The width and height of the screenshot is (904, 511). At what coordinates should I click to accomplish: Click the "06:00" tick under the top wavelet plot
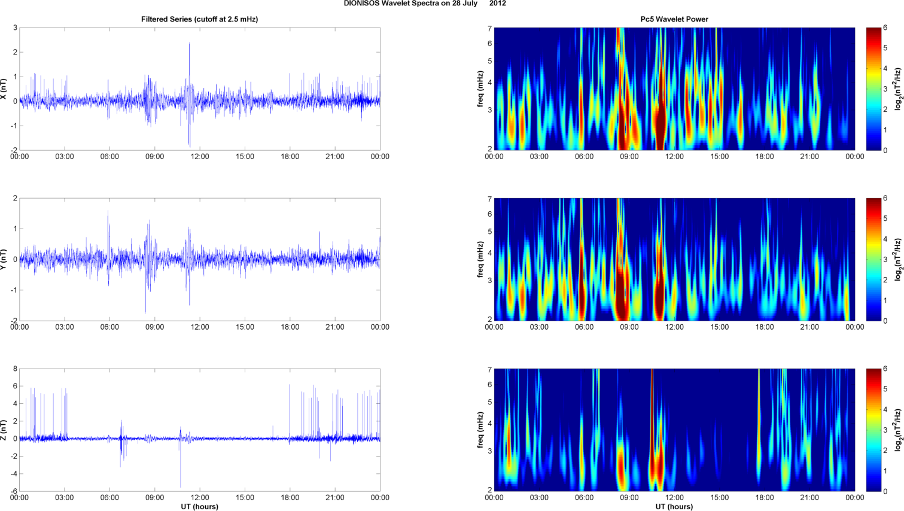click(584, 157)
